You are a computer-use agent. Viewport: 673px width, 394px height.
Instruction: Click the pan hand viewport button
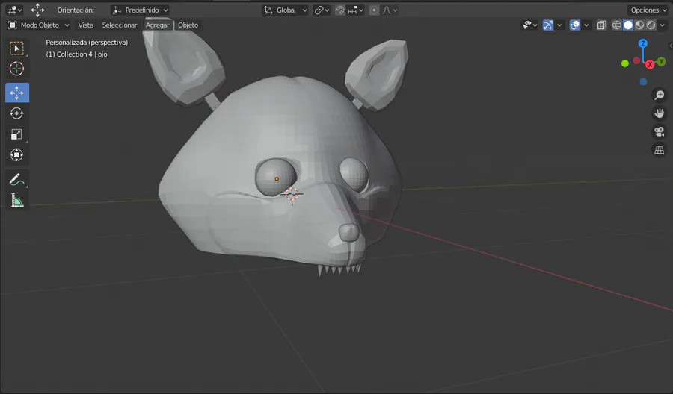tap(660, 113)
